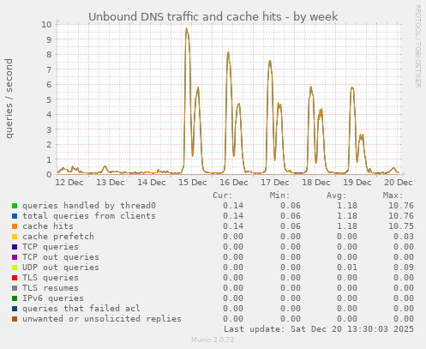Click the UDP out queries avg value 0.01
The image size is (426, 349).
[347, 268]
